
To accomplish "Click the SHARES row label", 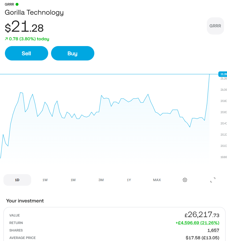I will 16,230.
